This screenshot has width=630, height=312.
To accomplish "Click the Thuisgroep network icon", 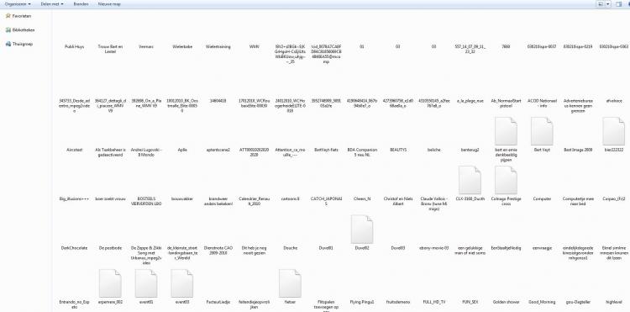I will coord(8,45).
